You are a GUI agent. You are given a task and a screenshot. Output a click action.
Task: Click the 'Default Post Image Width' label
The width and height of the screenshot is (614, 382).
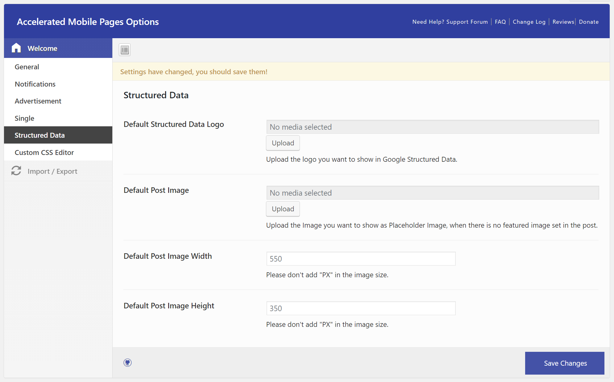168,256
